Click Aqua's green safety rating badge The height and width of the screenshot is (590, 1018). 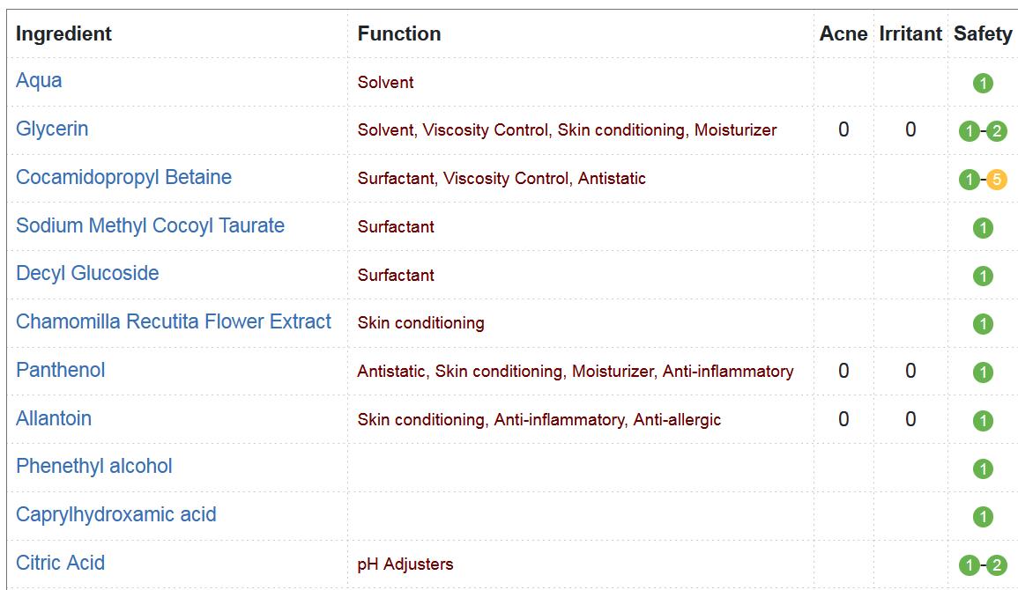point(982,83)
